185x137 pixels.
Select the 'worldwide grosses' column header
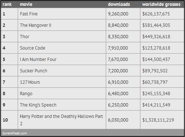click(161, 4)
